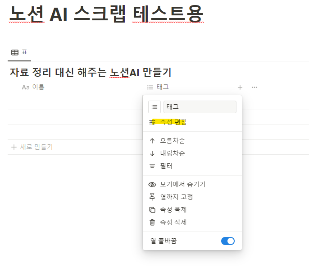Viewport: 309px width, 278px height.
Task: Select the 표 table view tab
Action: (19, 52)
